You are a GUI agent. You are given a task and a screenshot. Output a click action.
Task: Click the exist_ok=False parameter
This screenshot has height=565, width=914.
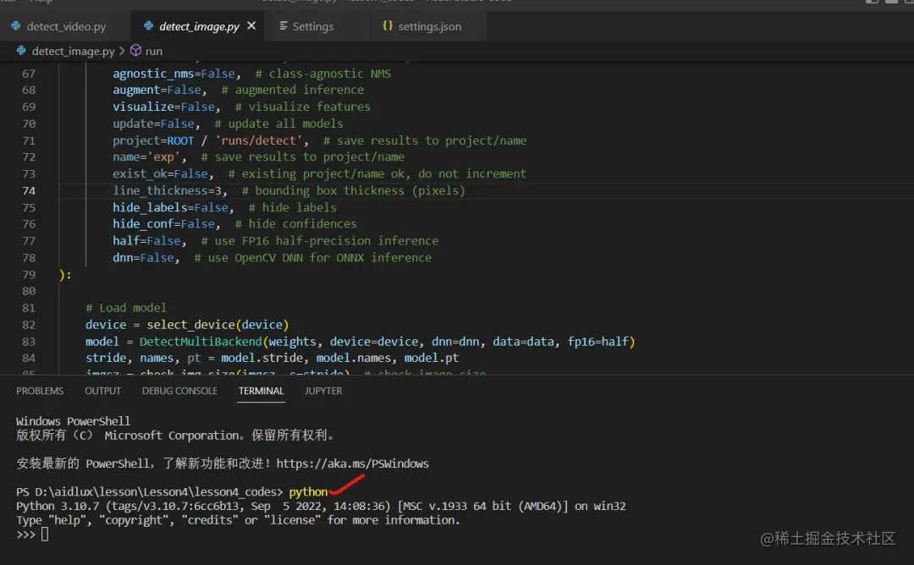[160, 174]
